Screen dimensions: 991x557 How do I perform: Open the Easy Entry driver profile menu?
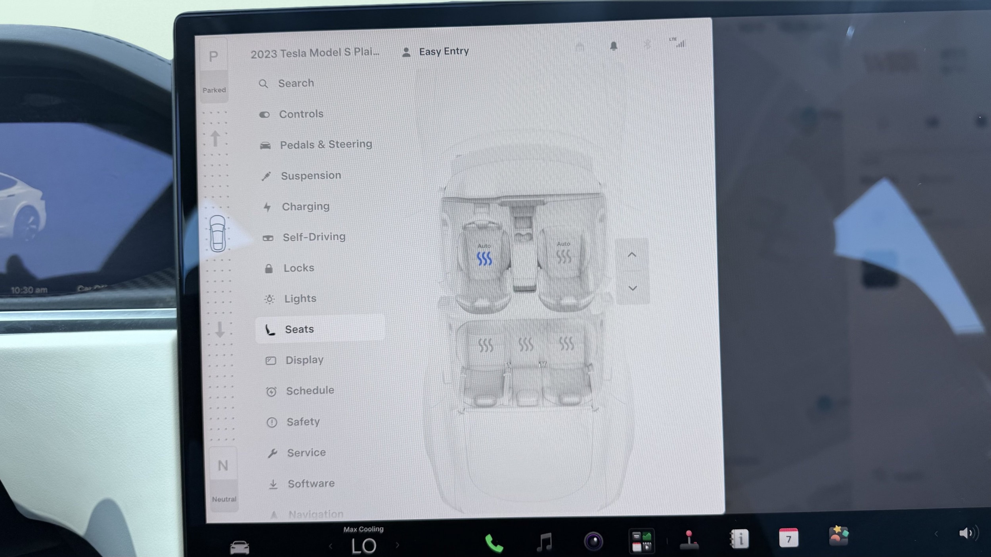435,52
